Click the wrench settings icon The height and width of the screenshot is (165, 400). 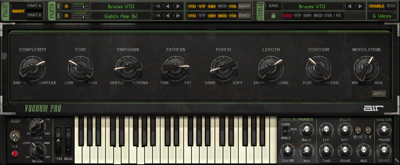tap(397, 160)
